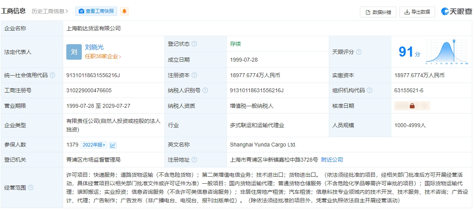The image size is (475, 212).
Task: Select the 工商信息 section heading
Action: coord(14,11)
